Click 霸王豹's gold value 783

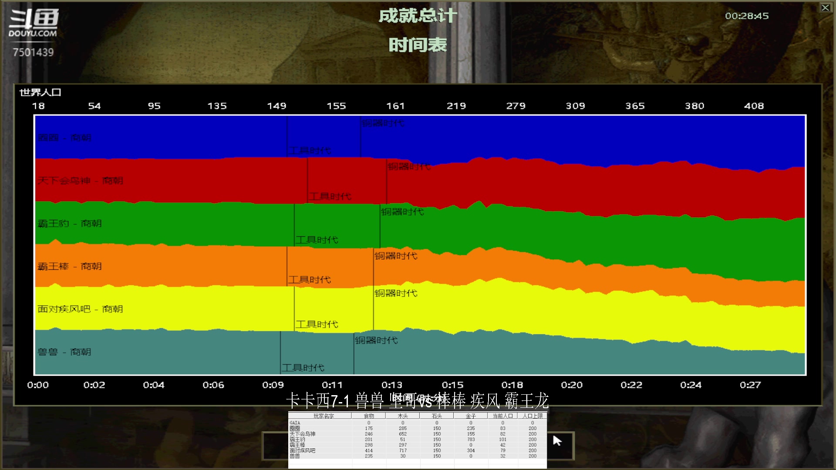[x=471, y=440]
